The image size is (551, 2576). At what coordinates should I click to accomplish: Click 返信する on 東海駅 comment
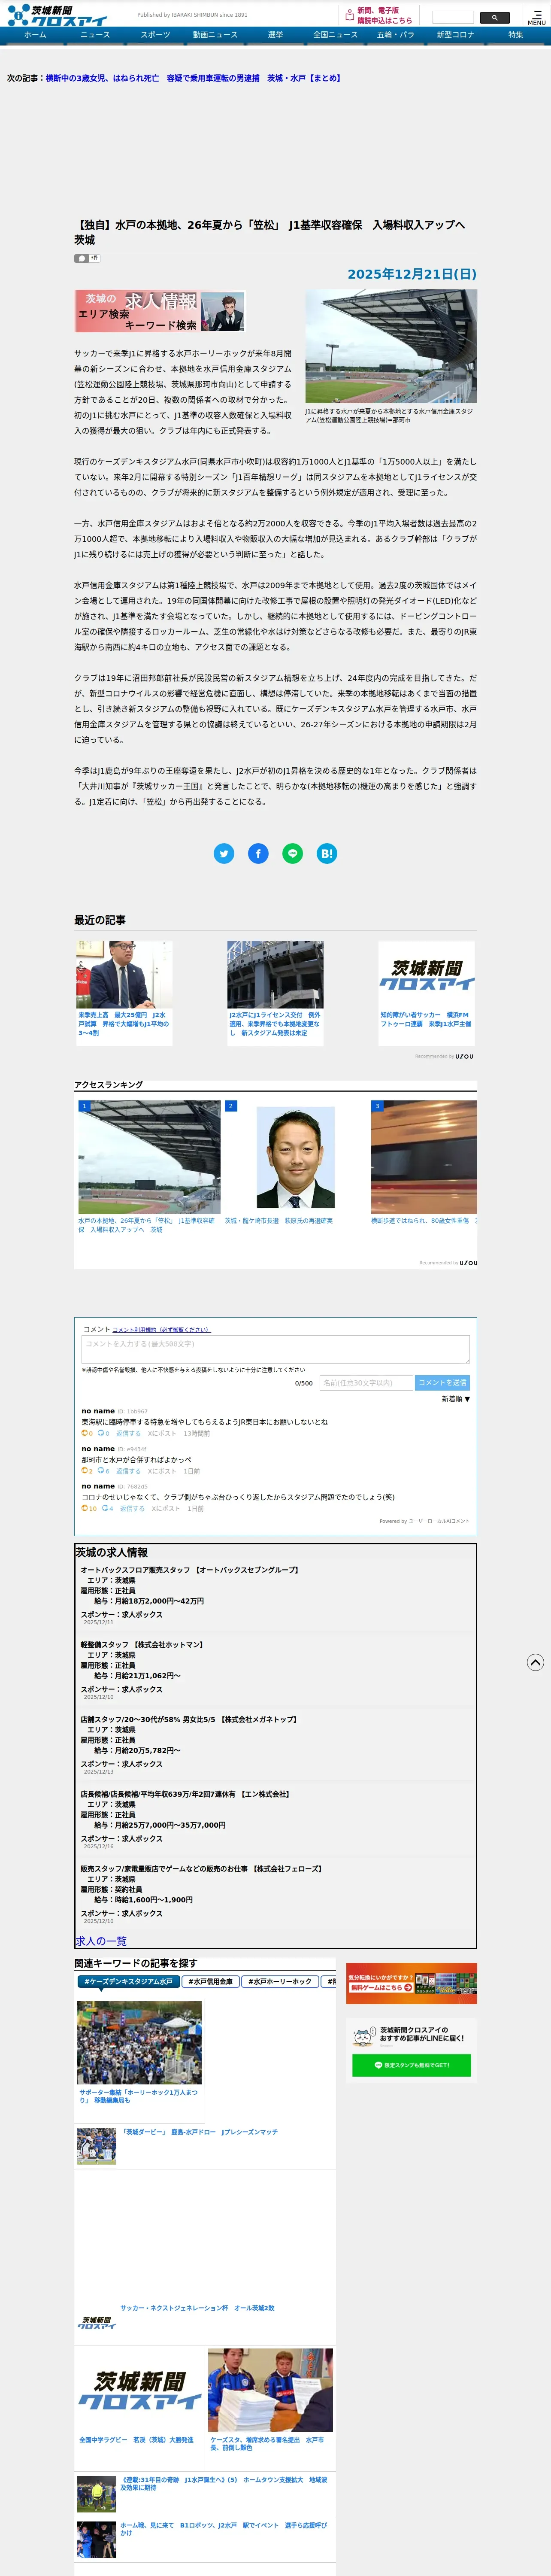pos(128,1433)
